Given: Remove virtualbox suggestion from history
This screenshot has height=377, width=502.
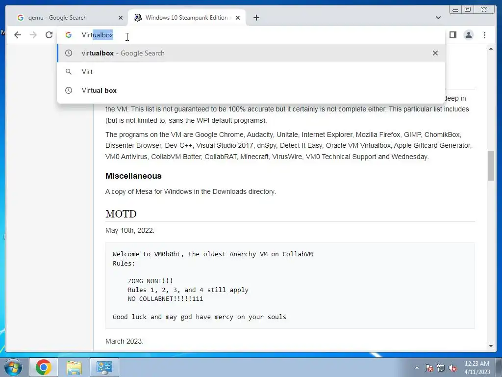Looking at the screenshot, I should pyautogui.click(x=435, y=53).
